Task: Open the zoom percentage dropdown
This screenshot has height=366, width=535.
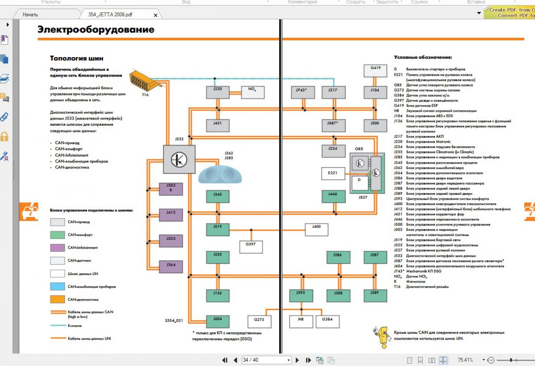Action: point(483,360)
